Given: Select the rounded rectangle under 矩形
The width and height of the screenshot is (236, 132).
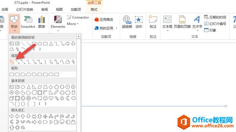Looking at the screenshot, I should tap(18, 74).
